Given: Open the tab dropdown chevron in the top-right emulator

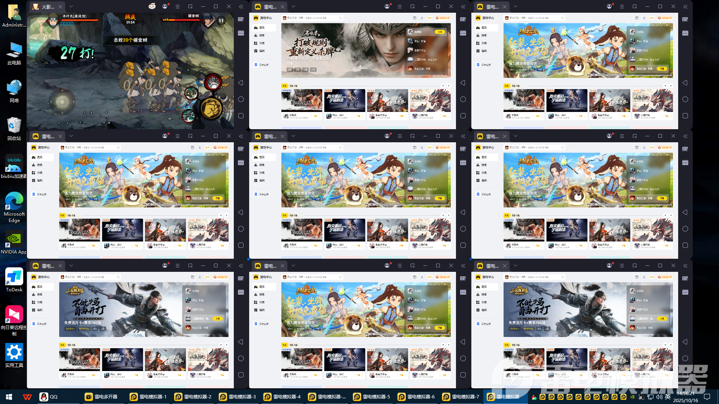Looking at the screenshot, I should coord(516,6).
